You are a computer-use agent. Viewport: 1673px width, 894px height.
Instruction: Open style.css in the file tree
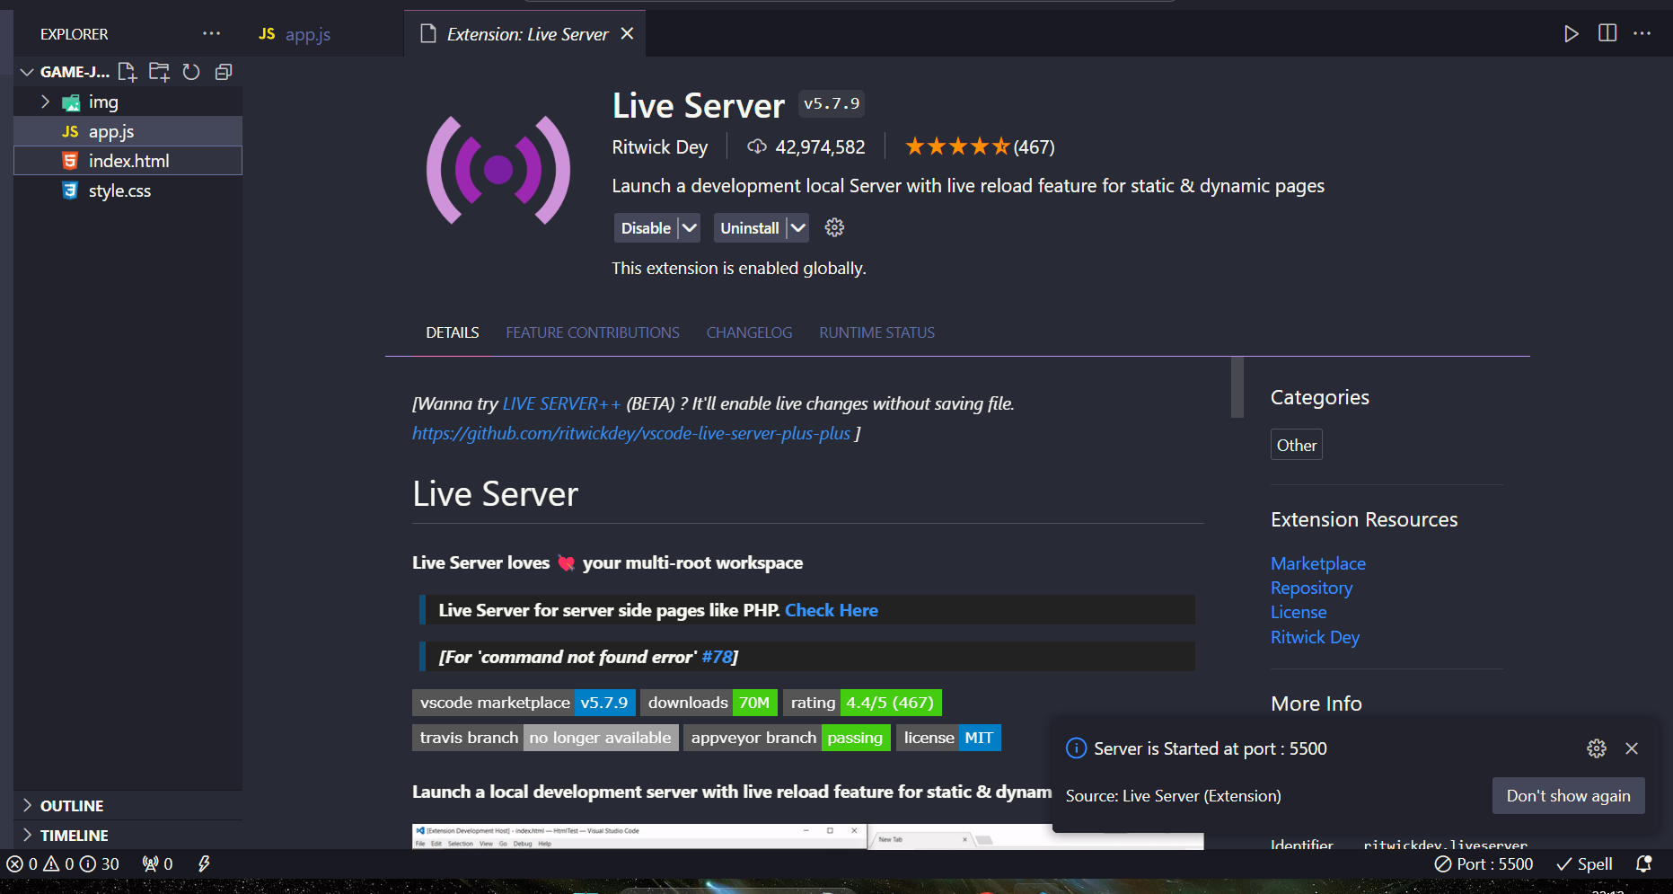click(128, 190)
